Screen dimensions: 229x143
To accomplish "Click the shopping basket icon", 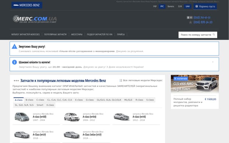I will click(197, 6).
